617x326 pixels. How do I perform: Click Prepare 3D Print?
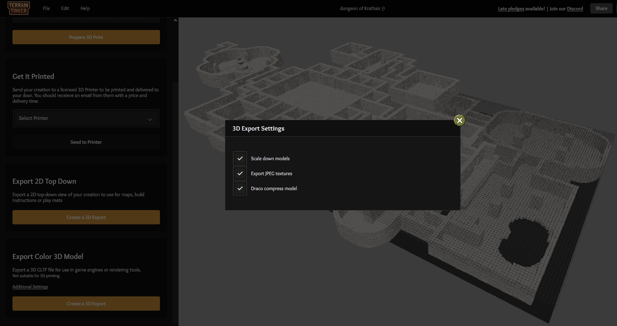pyautogui.click(x=86, y=37)
